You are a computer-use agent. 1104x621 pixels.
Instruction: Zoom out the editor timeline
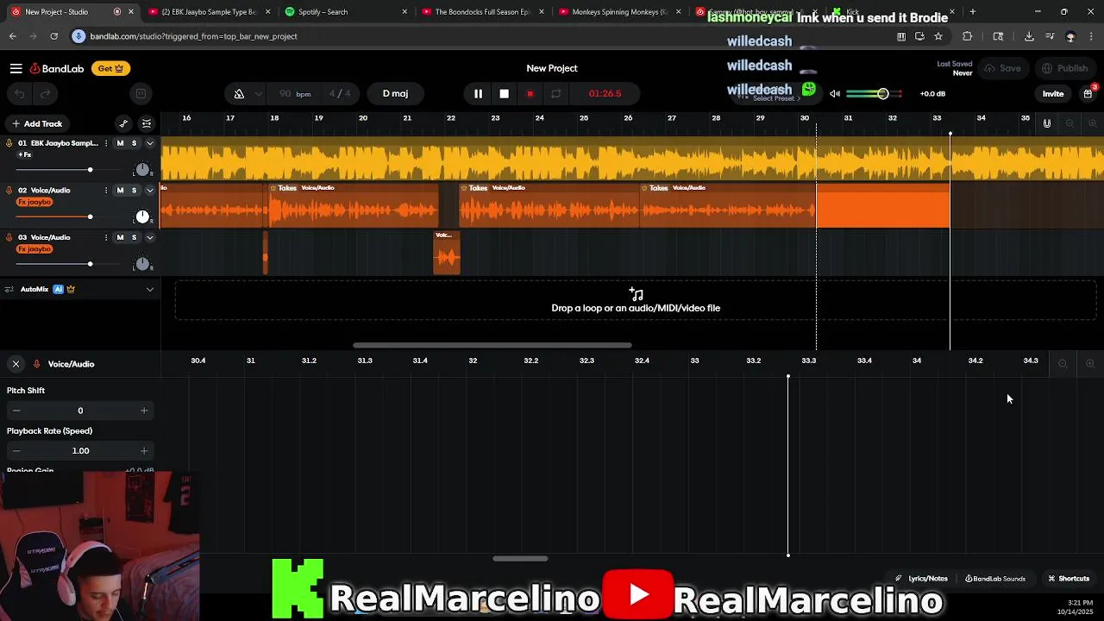pyautogui.click(x=1063, y=364)
